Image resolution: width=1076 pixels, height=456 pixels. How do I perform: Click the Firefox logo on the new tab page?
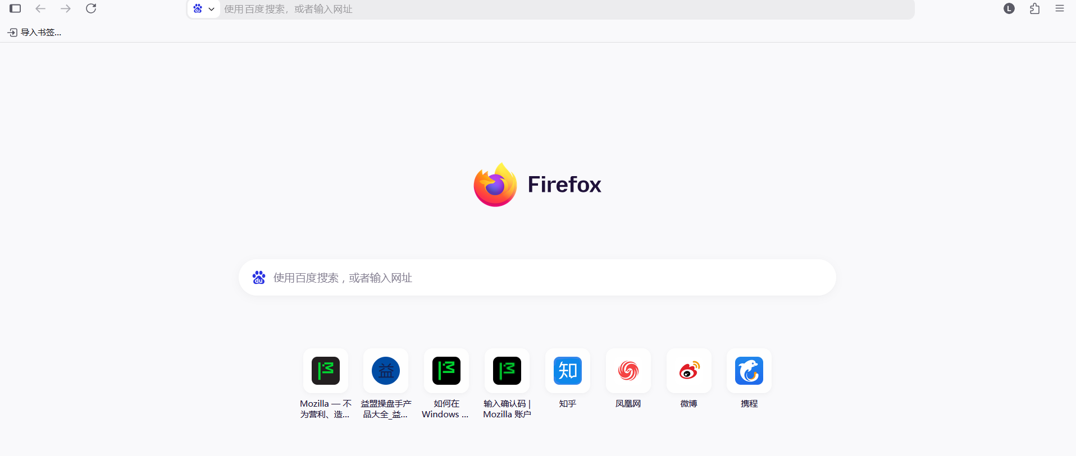495,185
